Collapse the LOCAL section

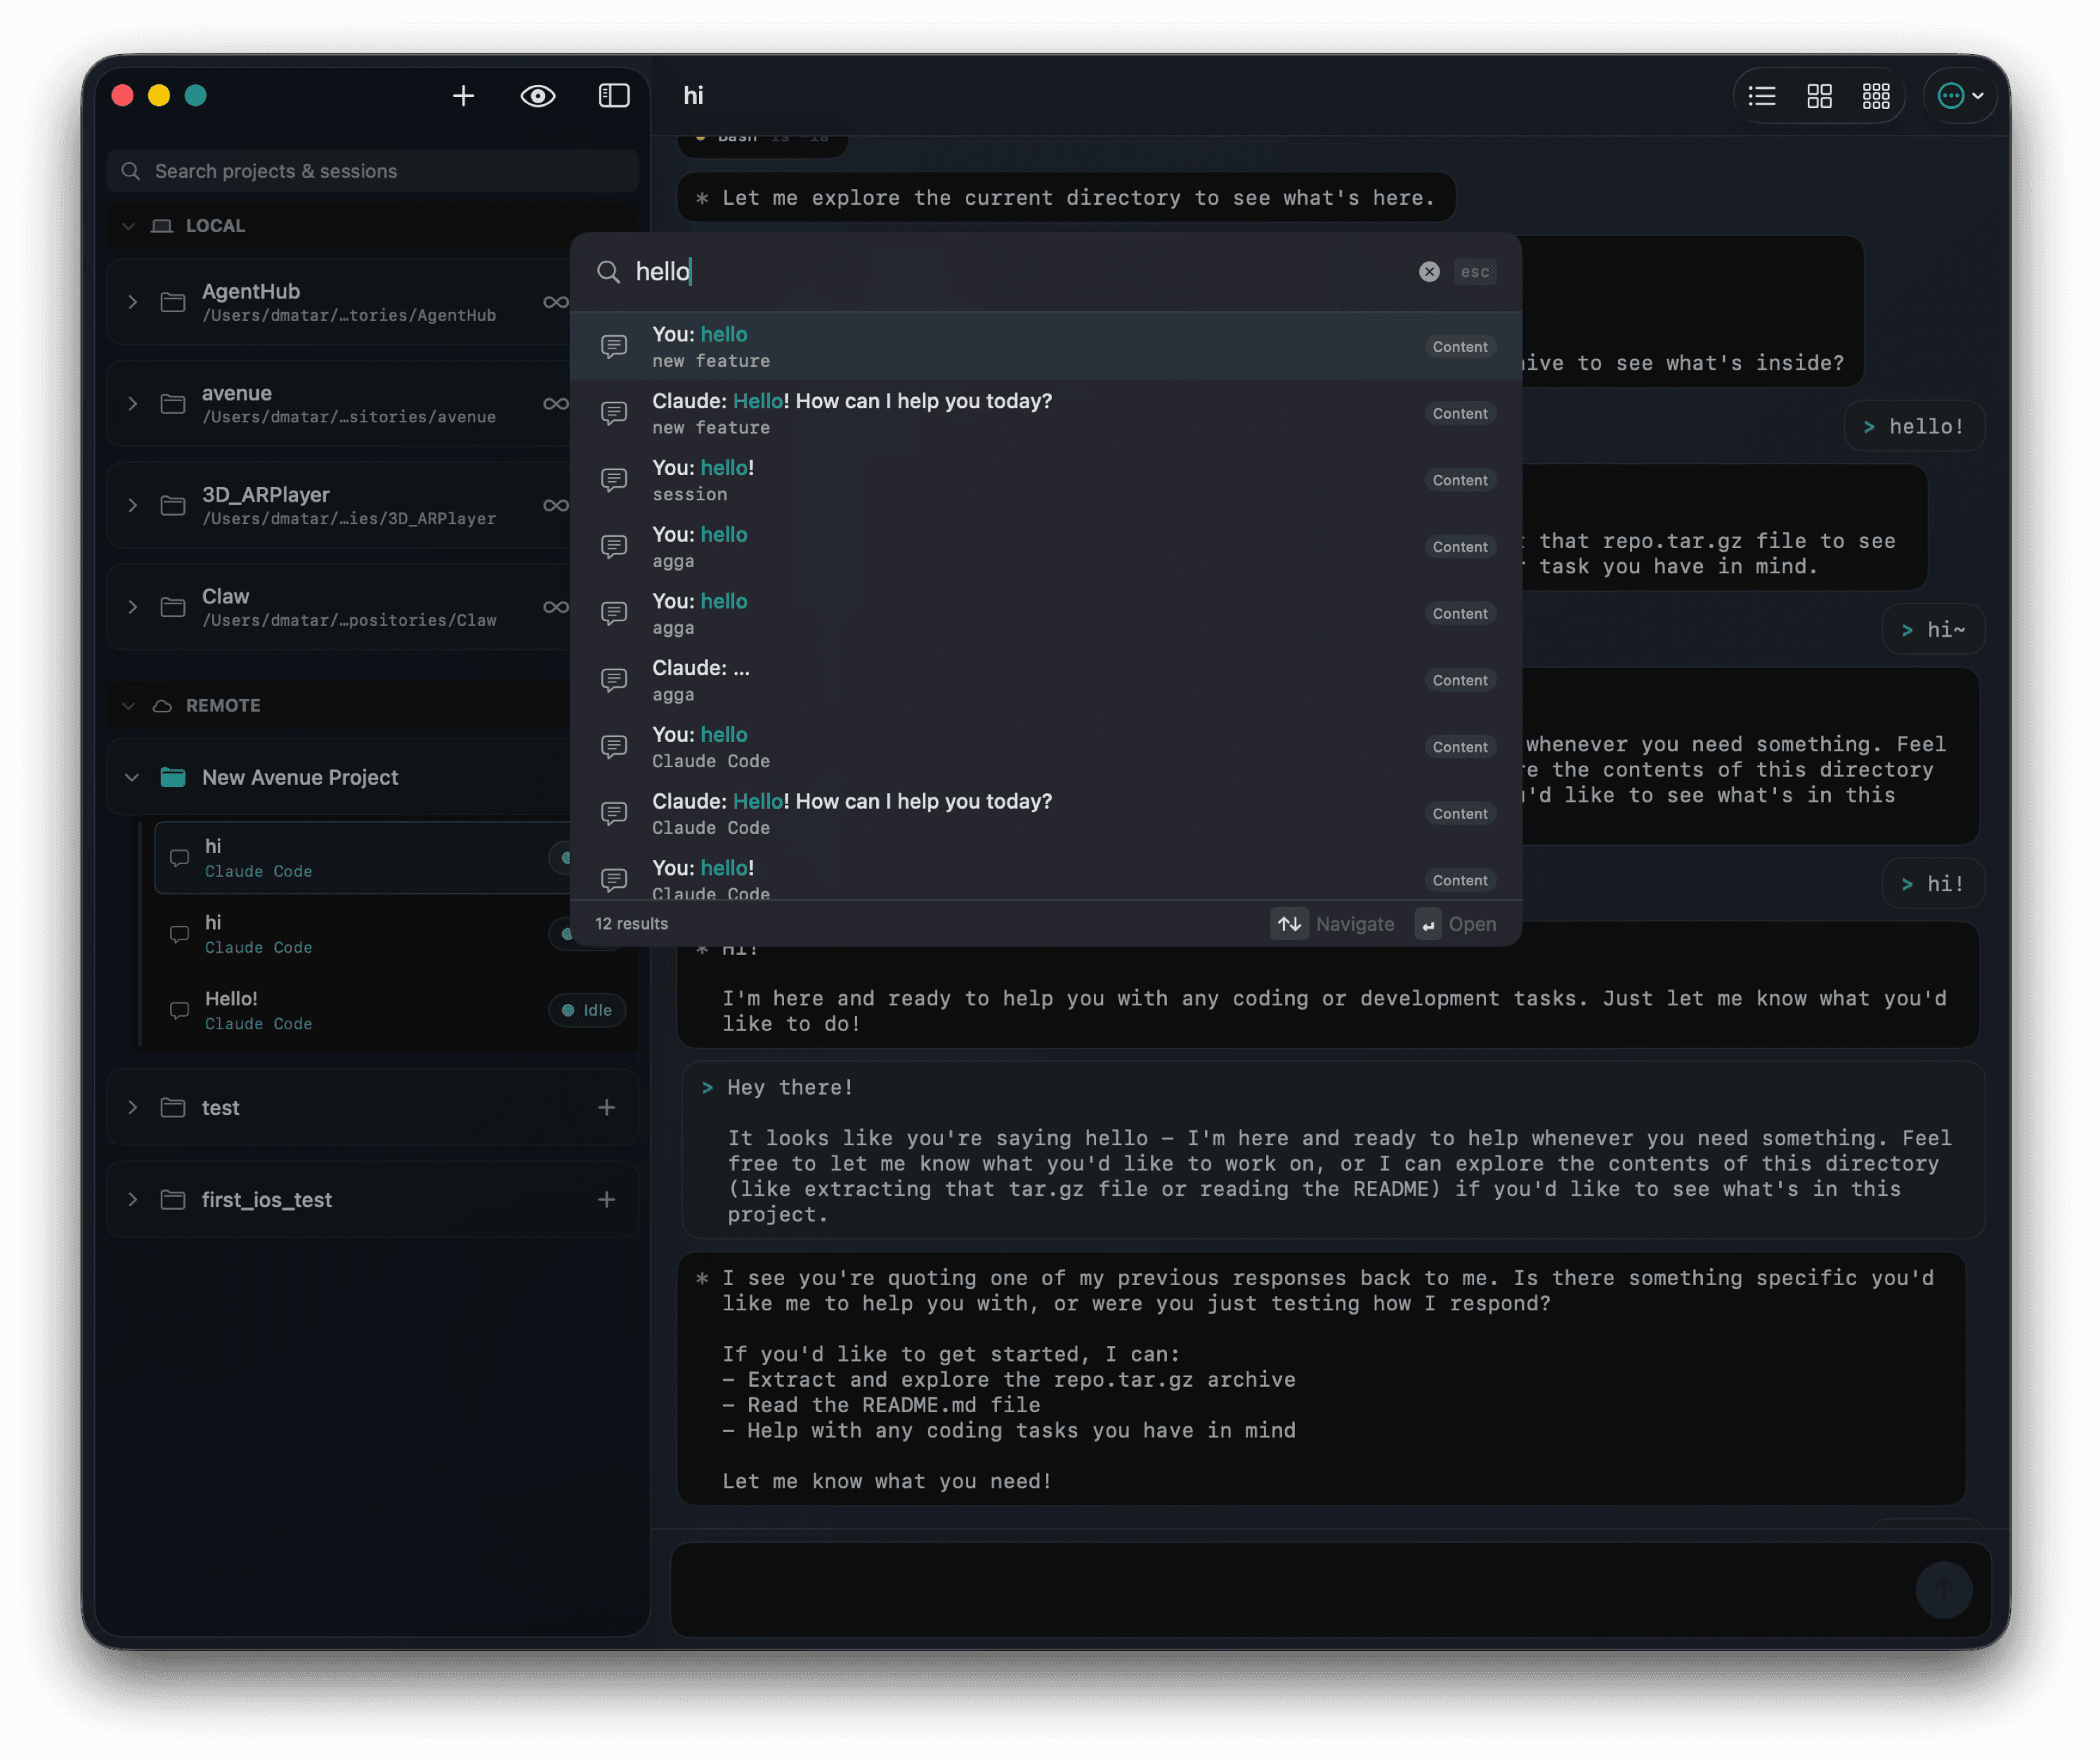pos(128,226)
